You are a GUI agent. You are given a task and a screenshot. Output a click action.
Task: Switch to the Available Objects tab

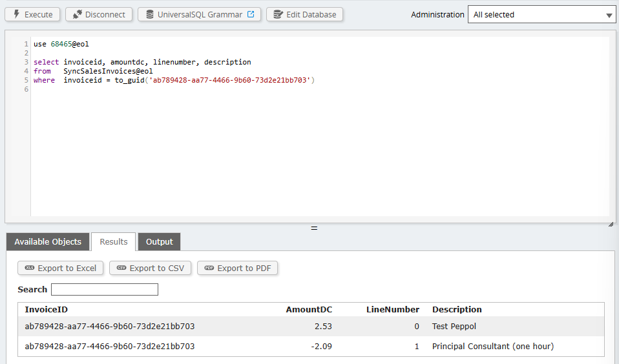(48, 241)
